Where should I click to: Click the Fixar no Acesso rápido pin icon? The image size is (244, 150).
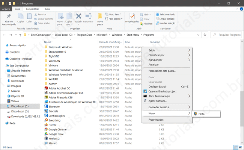9,16
